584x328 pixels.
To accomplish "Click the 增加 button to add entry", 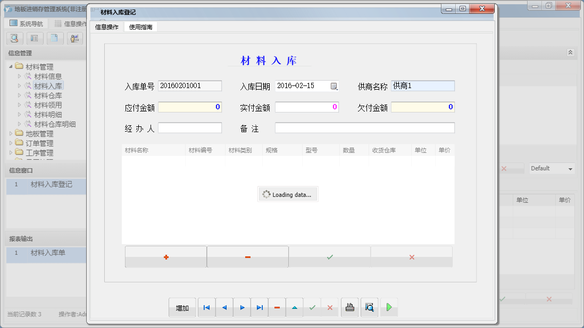I will (x=182, y=307).
